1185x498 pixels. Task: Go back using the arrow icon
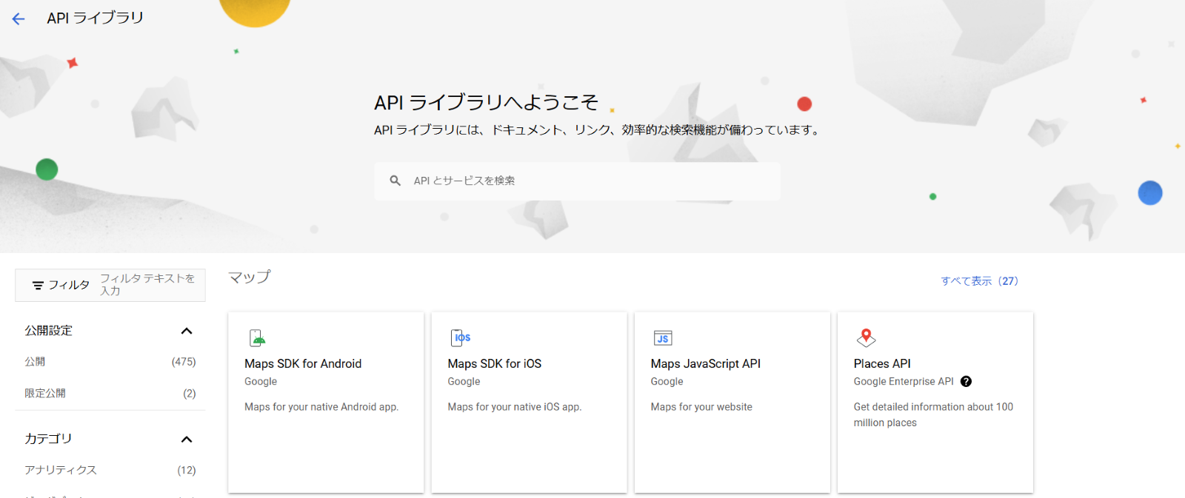click(19, 19)
